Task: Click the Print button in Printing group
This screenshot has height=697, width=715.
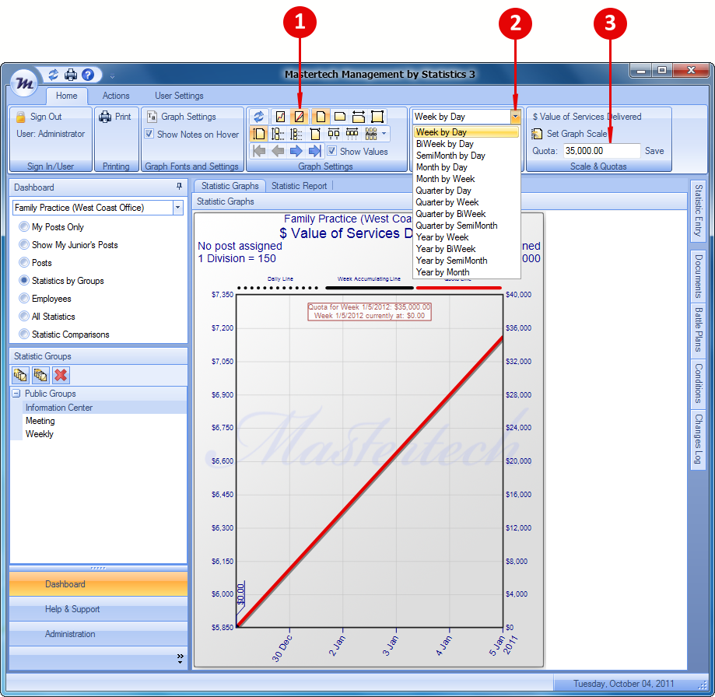Action: [115, 117]
